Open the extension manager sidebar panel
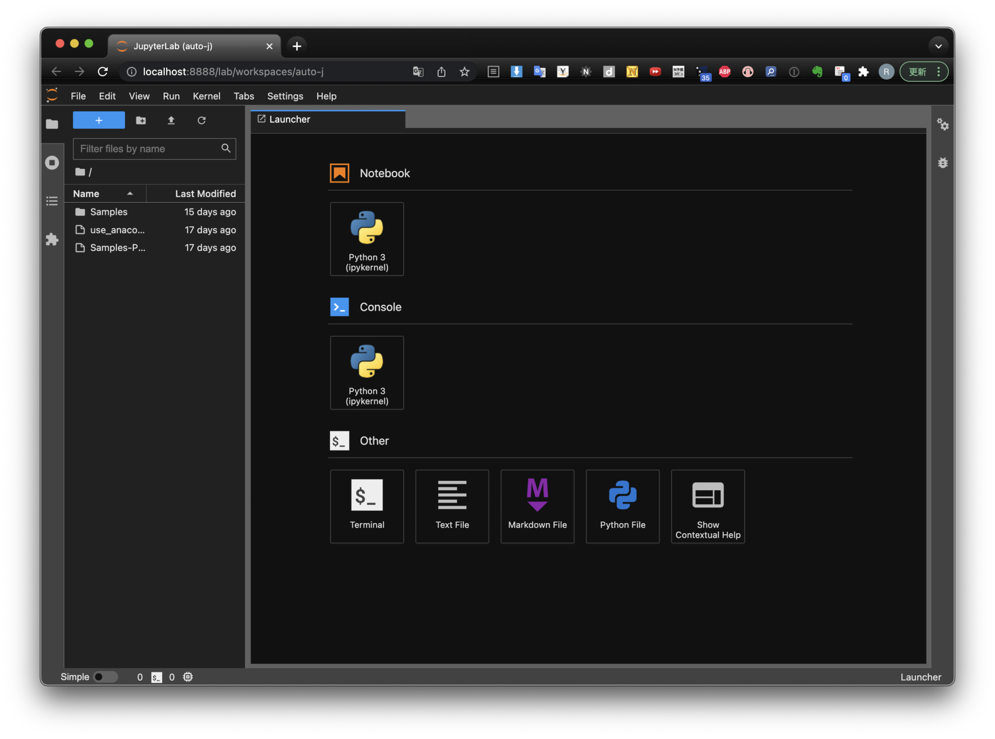This screenshot has width=995, height=739. point(51,239)
